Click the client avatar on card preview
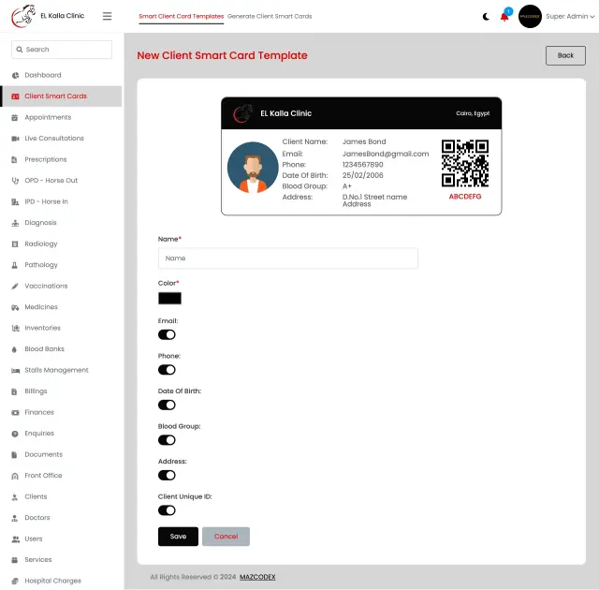This screenshot has height=590, width=599. (x=253, y=168)
